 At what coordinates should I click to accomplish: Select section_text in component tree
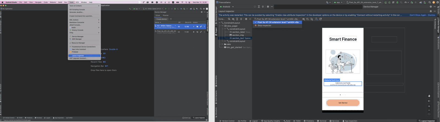click(238, 38)
